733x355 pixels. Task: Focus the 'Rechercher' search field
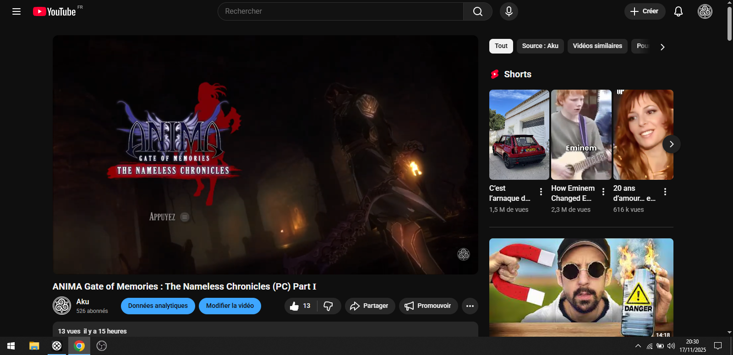tap(340, 11)
